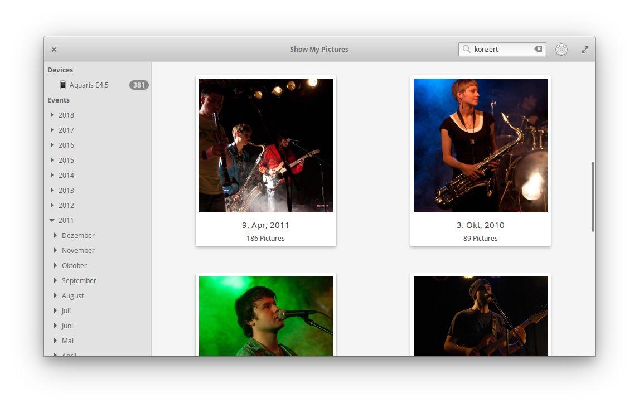The width and height of the screenshot is (639, 408).
Task: Expand the 2012 year node
Action: point(52,205)
